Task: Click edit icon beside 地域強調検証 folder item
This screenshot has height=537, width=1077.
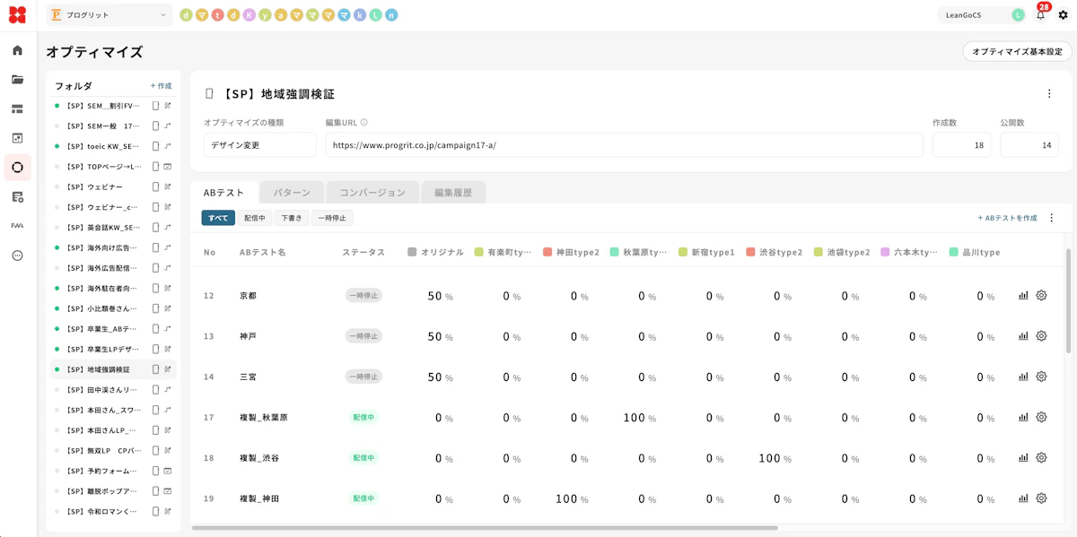Action: [168, 369]
